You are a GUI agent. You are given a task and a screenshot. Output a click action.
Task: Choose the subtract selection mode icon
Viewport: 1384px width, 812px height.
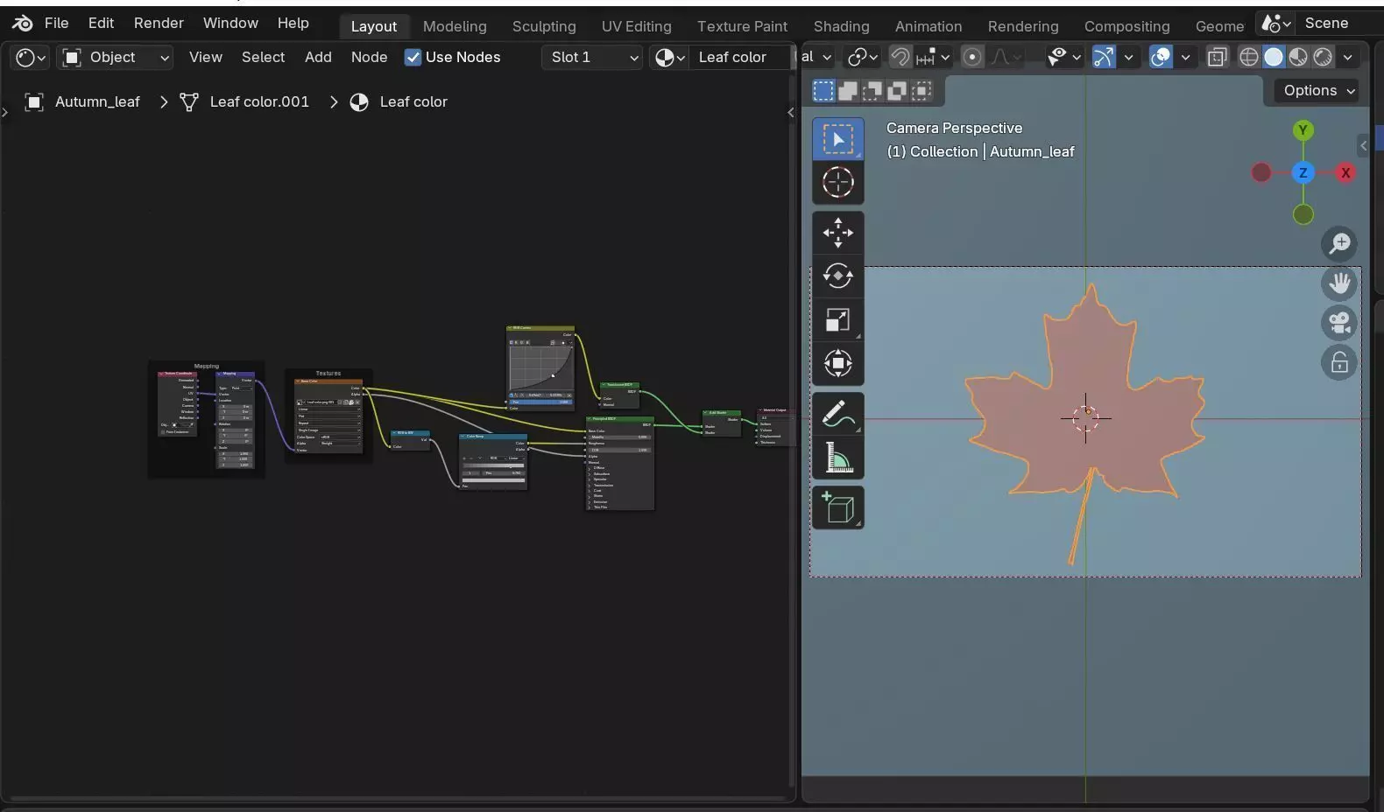872,91
